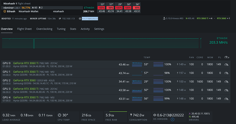Click the A 20.40 (5.11.1001) driver entry
The height and width of the screenshot is (124, 236).
point(199,114)
